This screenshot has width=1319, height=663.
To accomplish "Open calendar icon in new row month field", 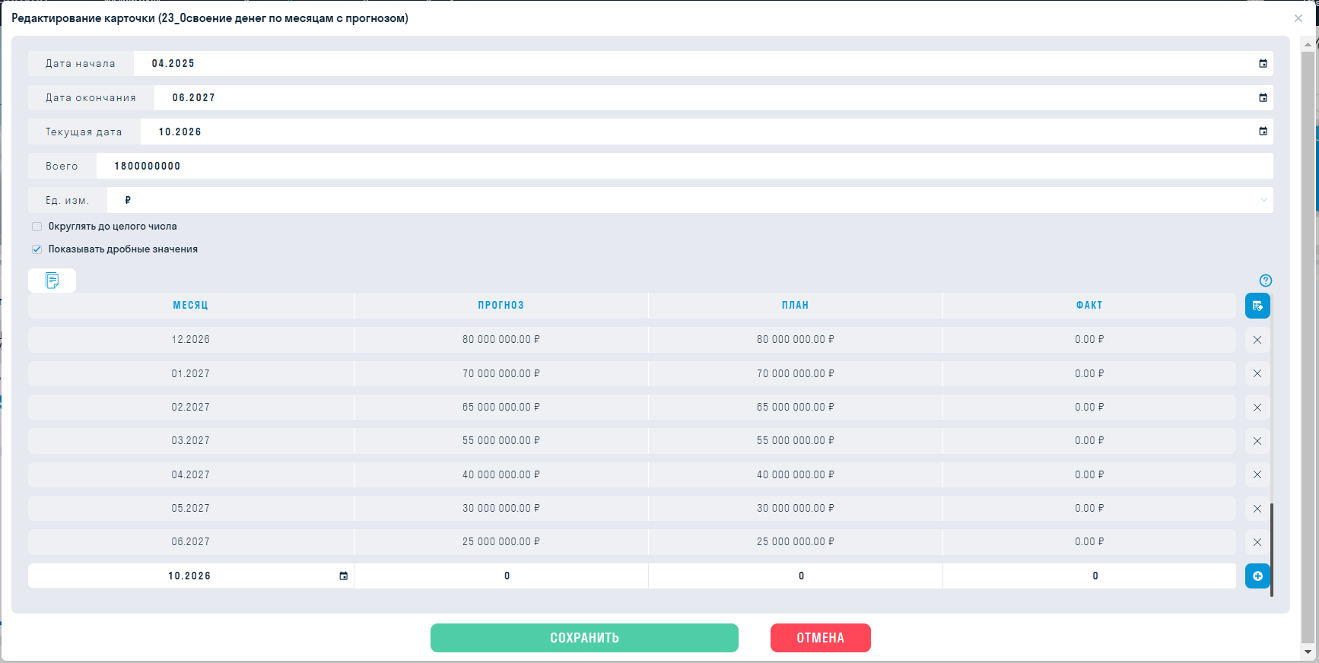I will pos(343,576).
